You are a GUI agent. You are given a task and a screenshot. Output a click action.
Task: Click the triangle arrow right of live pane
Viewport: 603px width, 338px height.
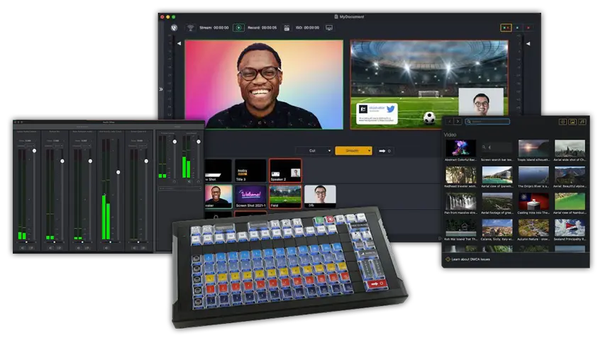528,43
